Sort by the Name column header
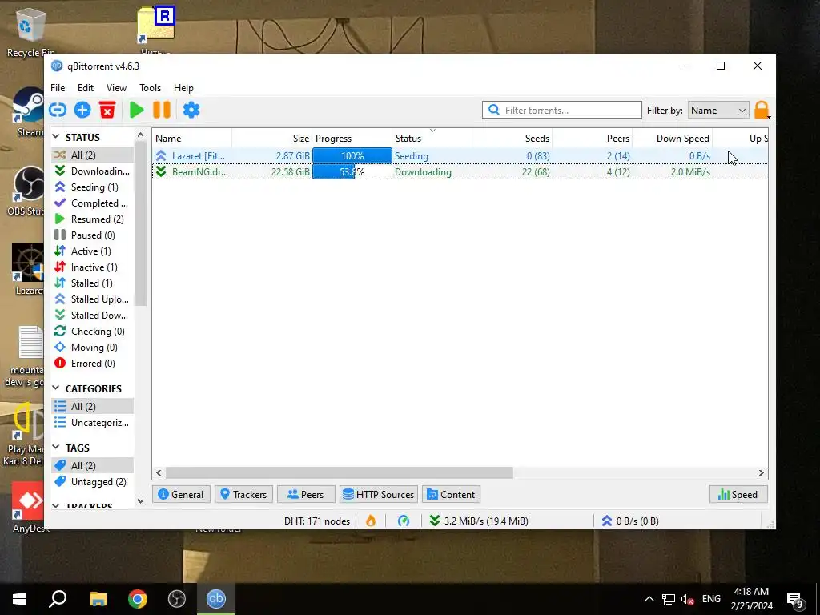 (192, 138)
